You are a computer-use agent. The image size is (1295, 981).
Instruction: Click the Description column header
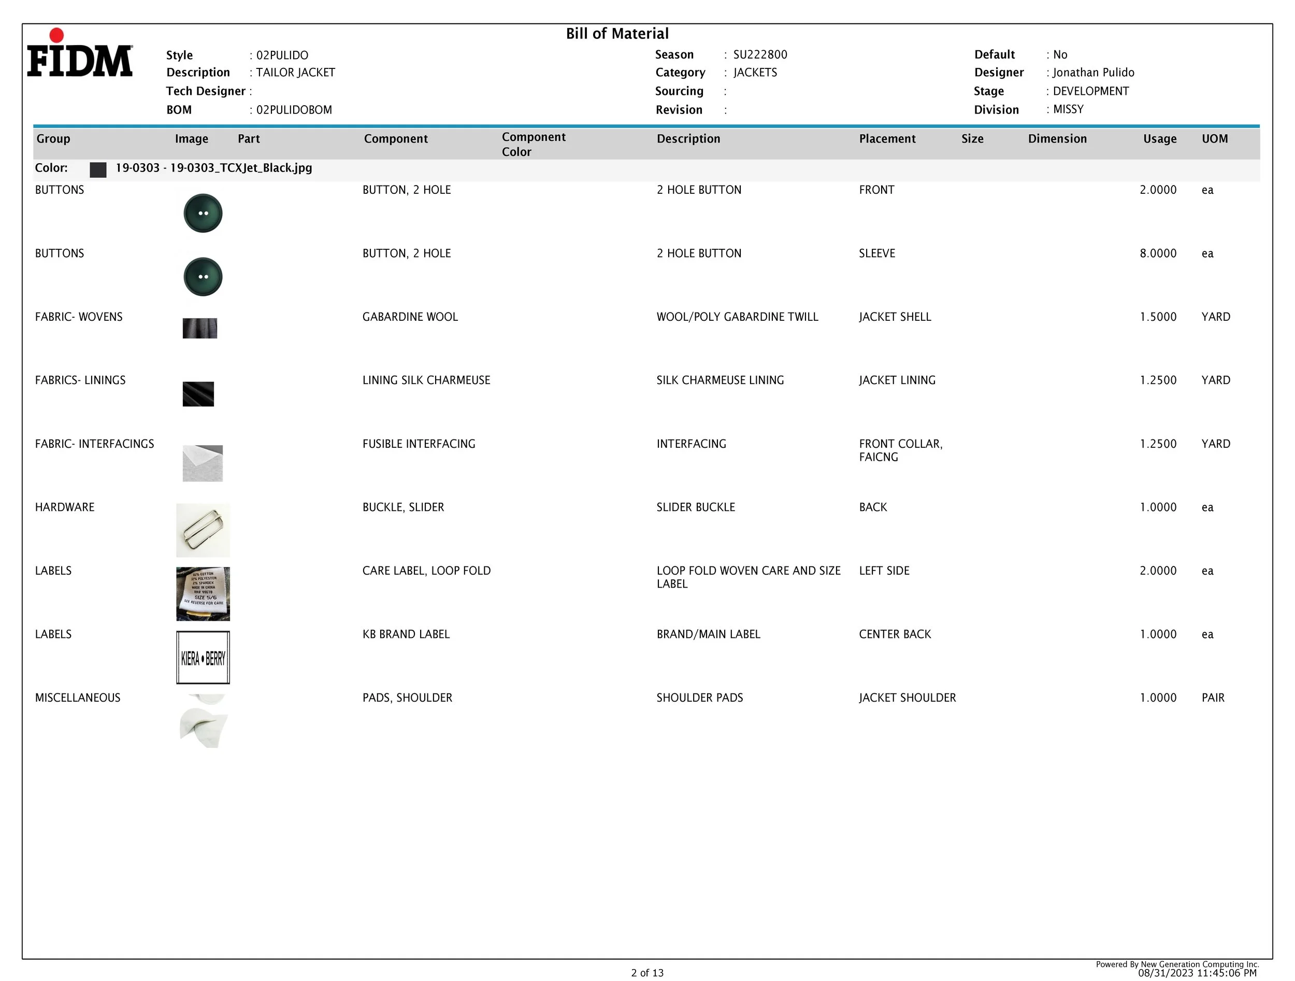(688, 139)
